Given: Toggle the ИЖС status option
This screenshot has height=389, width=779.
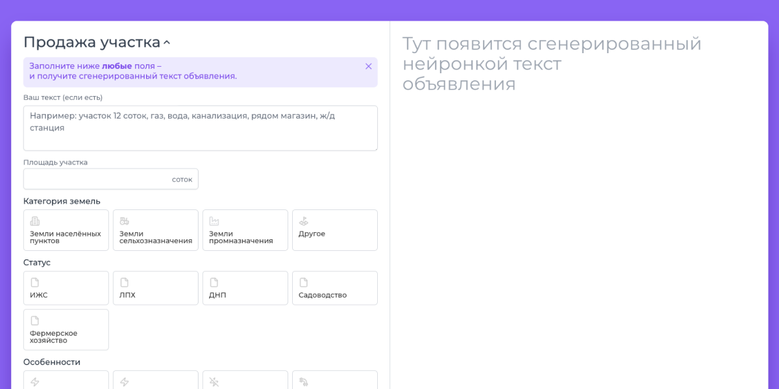Looking at the screenshot, I should (66, 288).
